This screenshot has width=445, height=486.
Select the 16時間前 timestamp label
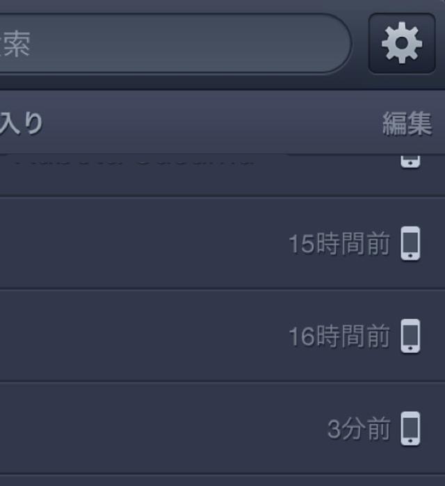339,337
